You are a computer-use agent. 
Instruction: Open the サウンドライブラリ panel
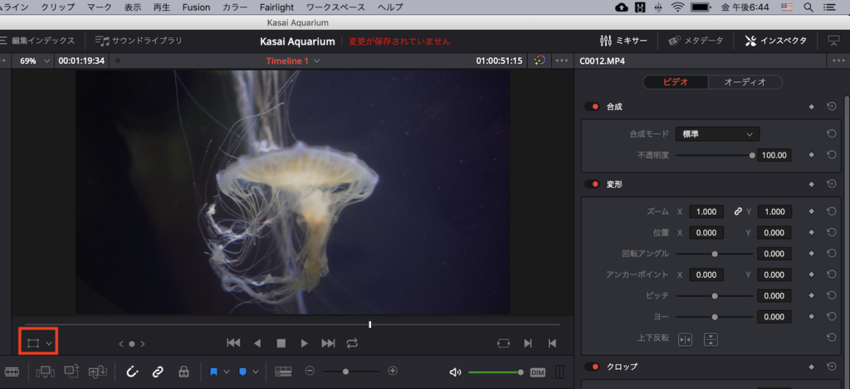[x=139, y=40]
